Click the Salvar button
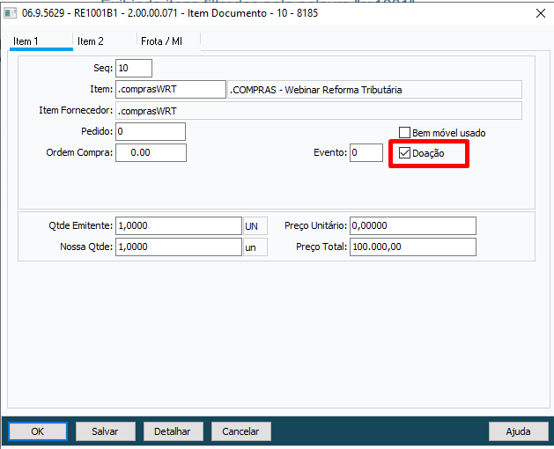The height and width of the screenshot is (449, 554). pos(106,431)
